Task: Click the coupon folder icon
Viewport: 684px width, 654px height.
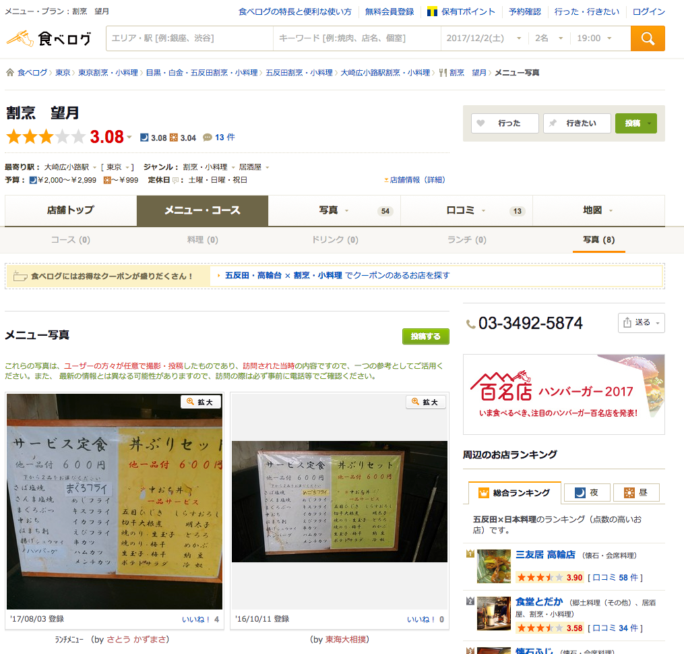Action: click(x=20, y=276)
